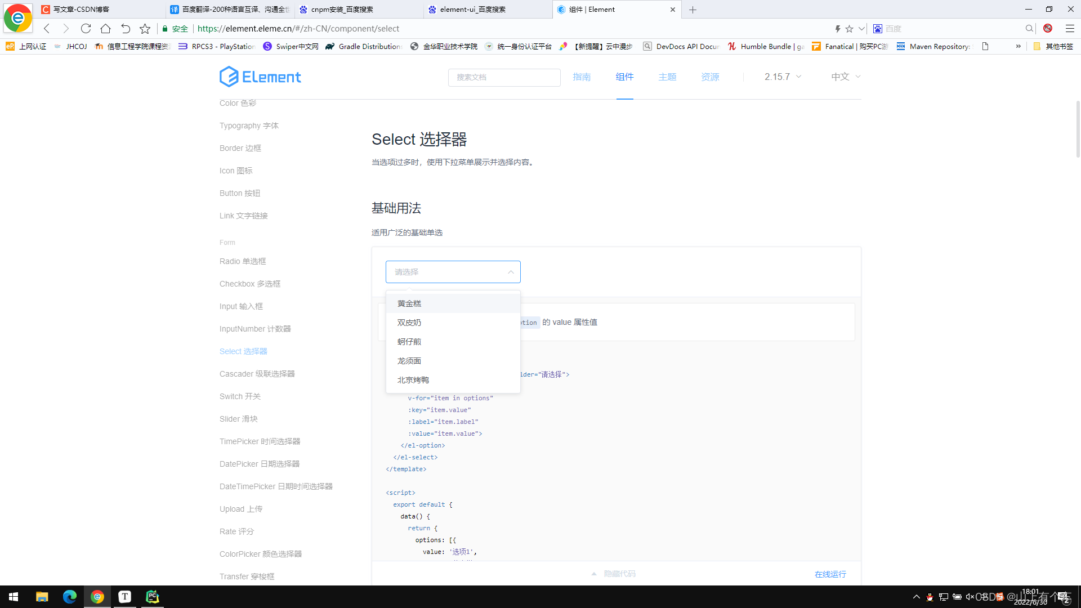Screen dimensions: 1081x608
Task: Open Rate 评分 in sidebar
Action: click(x=236, y=531)
